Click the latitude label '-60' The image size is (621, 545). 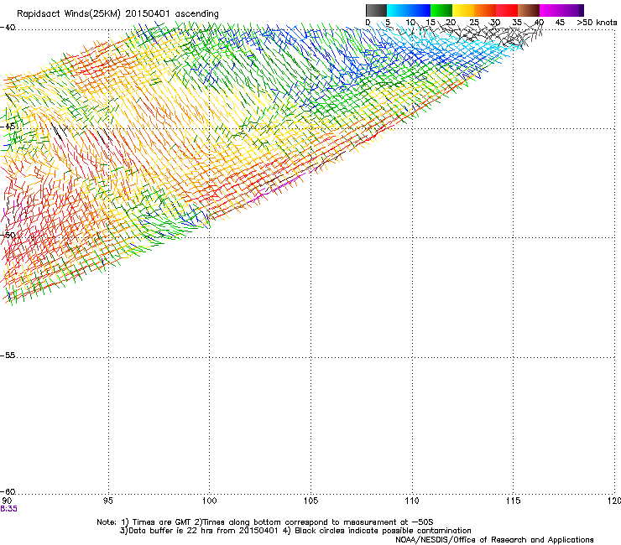(x=8, y=491)
